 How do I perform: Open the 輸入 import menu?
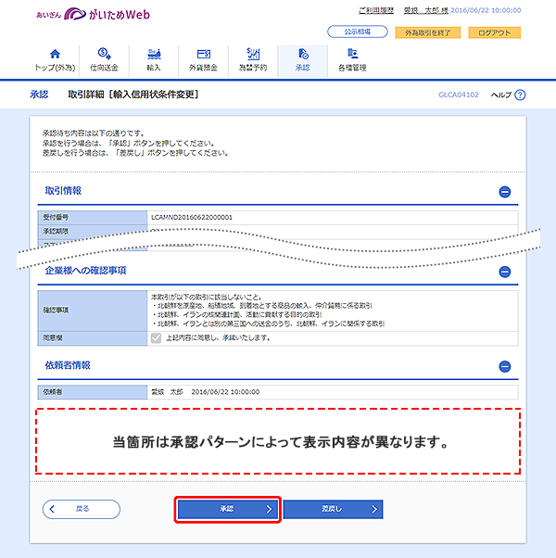coord(154,60)
